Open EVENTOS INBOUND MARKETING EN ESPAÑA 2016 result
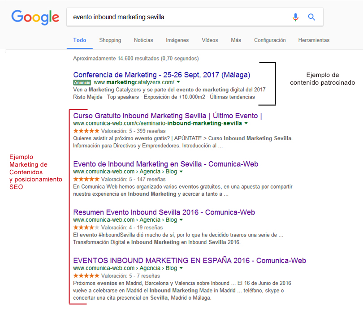Image resolution: width=363 pixels, height=310 pixels. pyautogui.click(x=190, y=260)
